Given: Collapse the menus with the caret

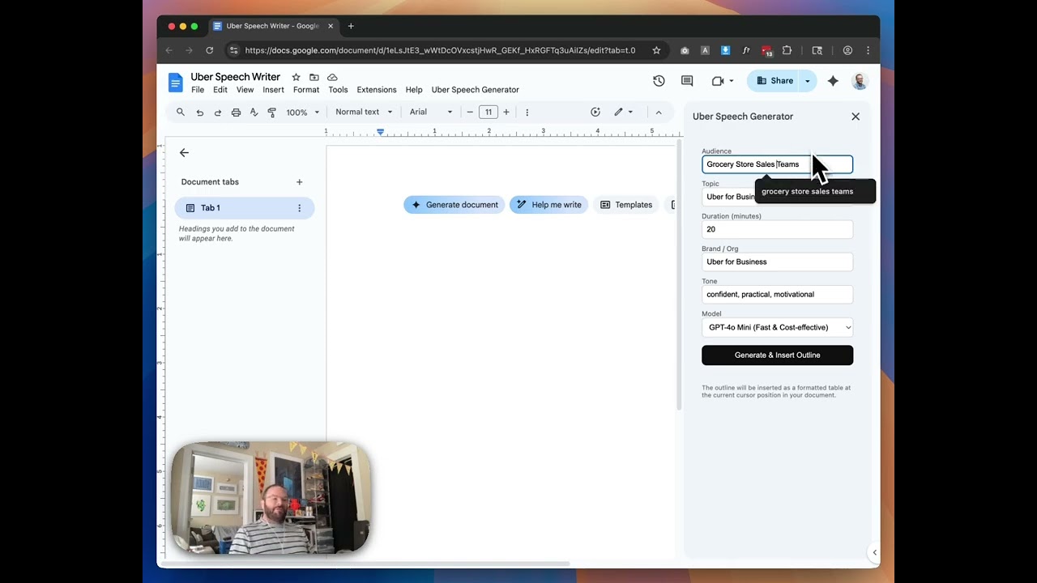Looking at the screenshot, I should tap(659, 112).
